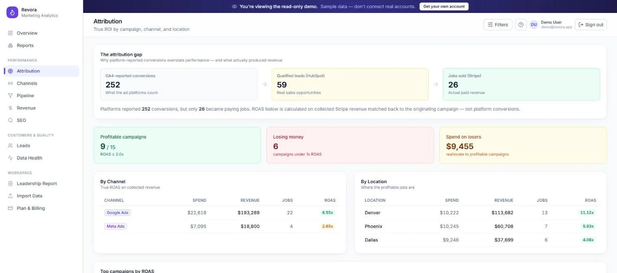Screen dimensions: 617x273
Task: Click the $113,682 revenue value
Action: (503, 213)
